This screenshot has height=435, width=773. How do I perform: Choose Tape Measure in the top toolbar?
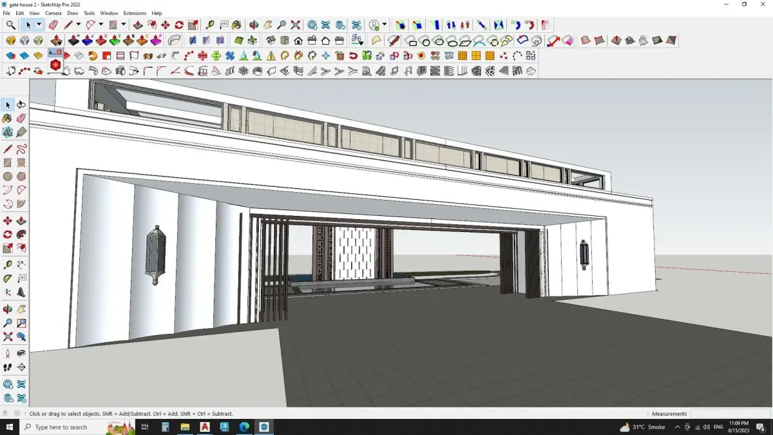point(210,25)
